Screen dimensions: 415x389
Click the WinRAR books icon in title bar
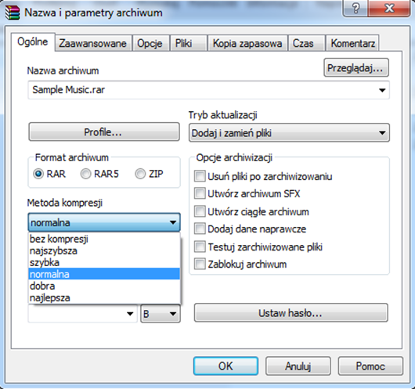(13, 13)
